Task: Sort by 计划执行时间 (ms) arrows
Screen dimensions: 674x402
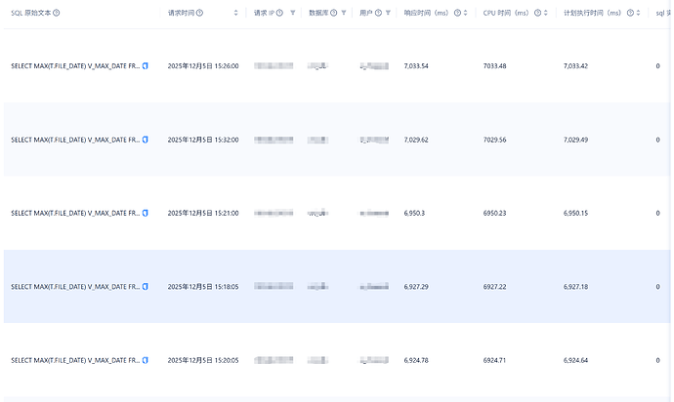Action: click(x=642, y=13)
